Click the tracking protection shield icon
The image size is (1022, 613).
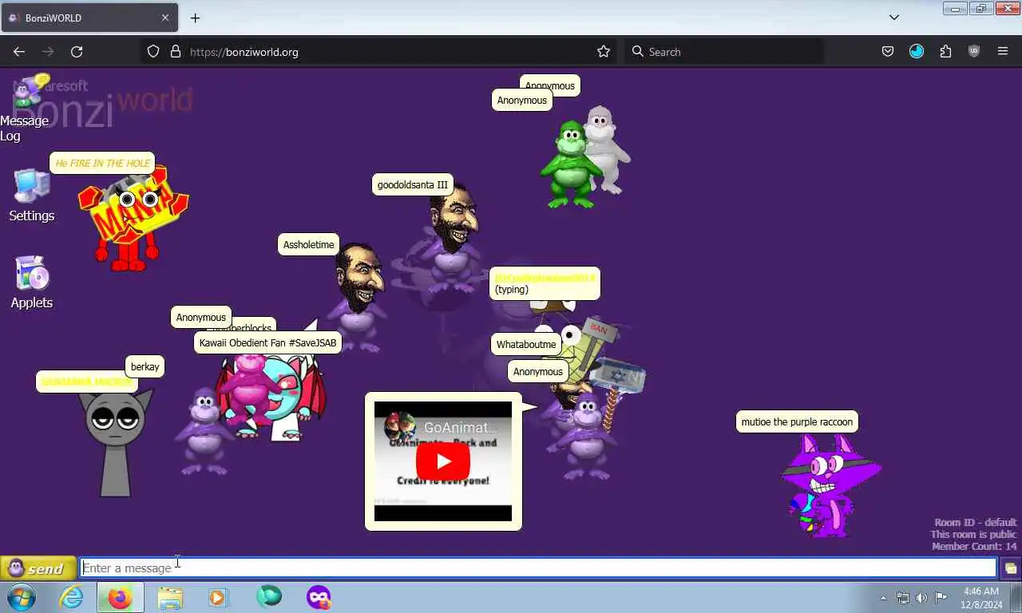pyautogui.click(x=153, y=51)
